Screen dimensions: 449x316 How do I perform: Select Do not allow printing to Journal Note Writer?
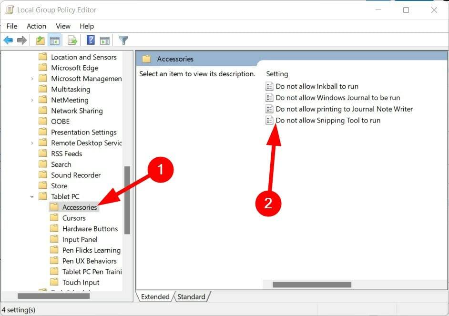pyautogui.click(x=344, y=109)
